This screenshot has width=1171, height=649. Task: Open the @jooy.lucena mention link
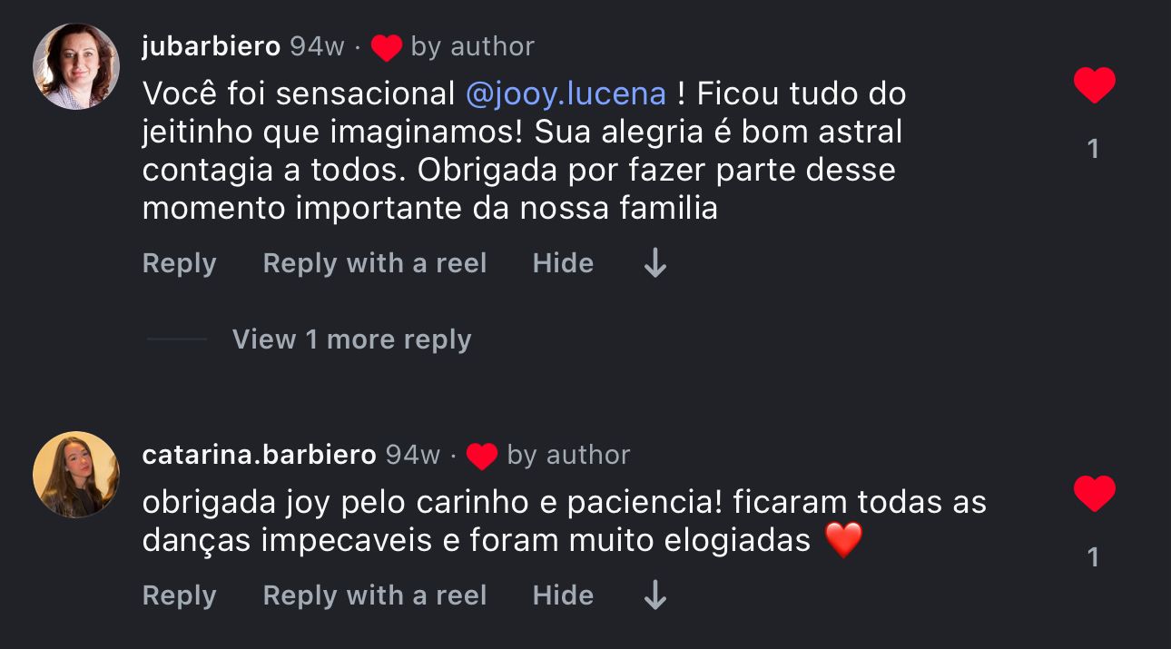pyautogui.click(x=566, y=93)
